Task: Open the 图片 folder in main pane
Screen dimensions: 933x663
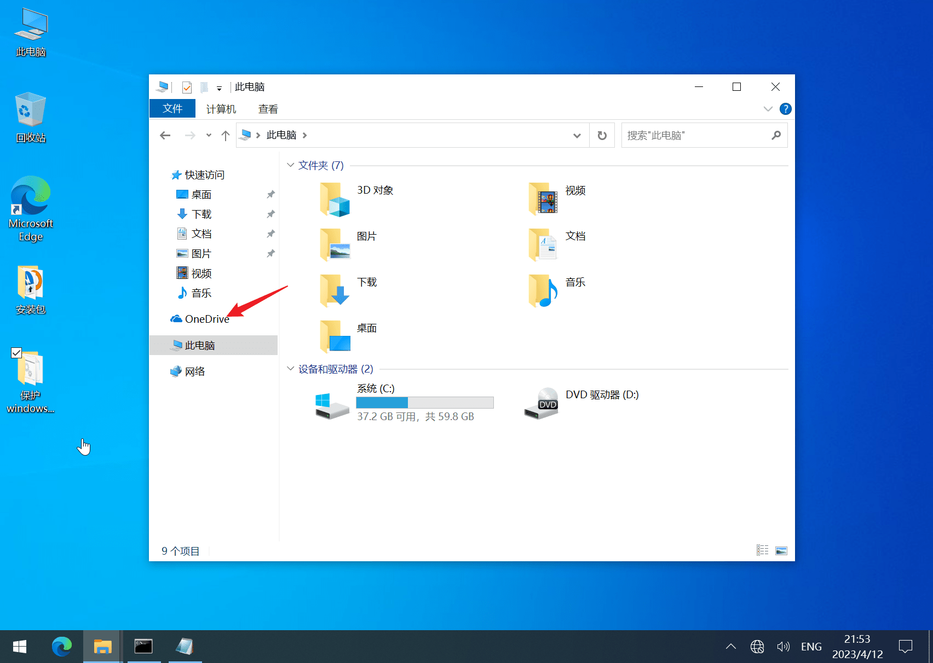Action: pyautogui.click(x=335, y=245)
